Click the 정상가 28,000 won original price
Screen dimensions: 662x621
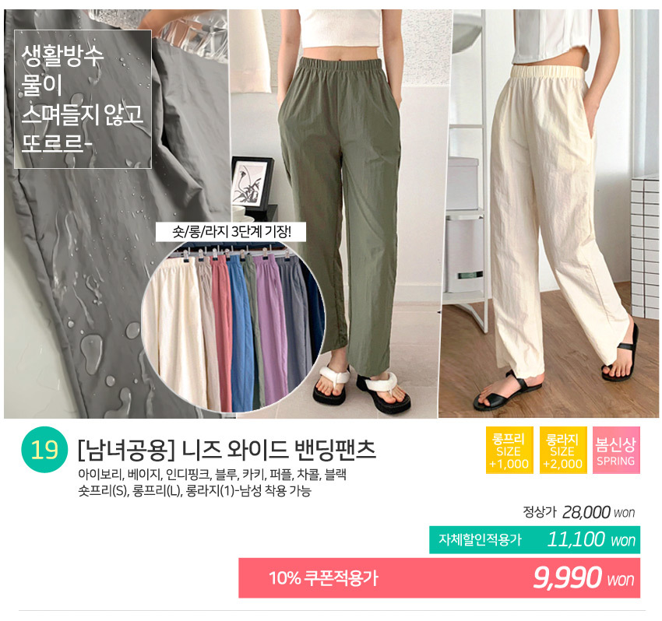[x=579, y=513]
